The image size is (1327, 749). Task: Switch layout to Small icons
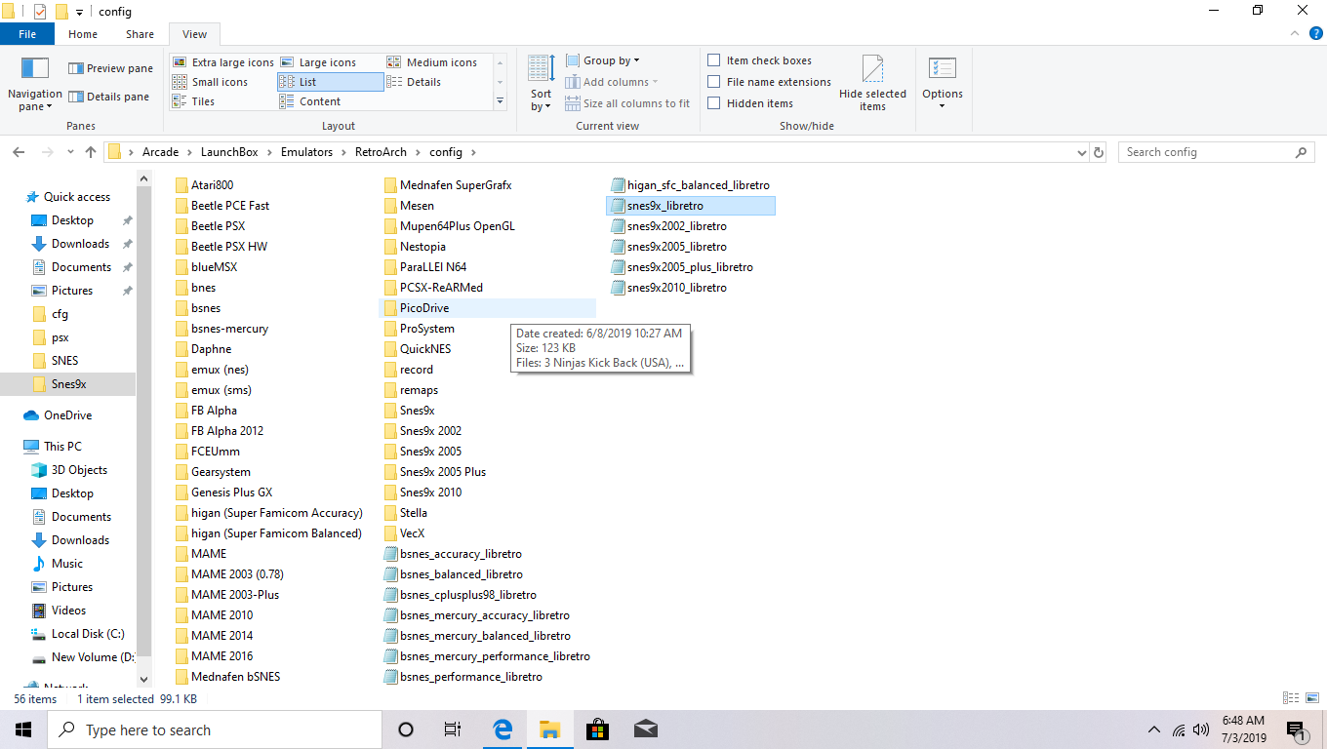tap(210, 82)
